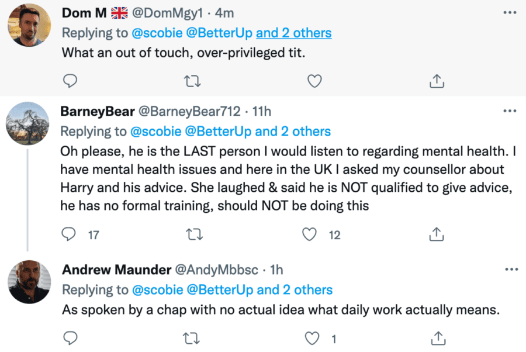Reply to BarneyBear's tweet with 17 replies
This screenshot has width=526, height=352.
point(70,235)
